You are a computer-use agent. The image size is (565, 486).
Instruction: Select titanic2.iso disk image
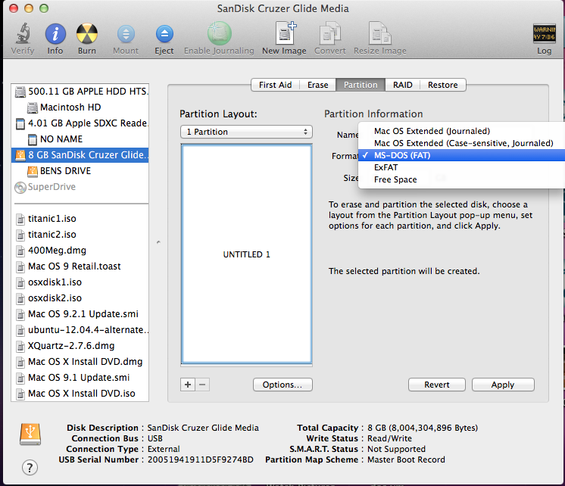click(80, 235)
